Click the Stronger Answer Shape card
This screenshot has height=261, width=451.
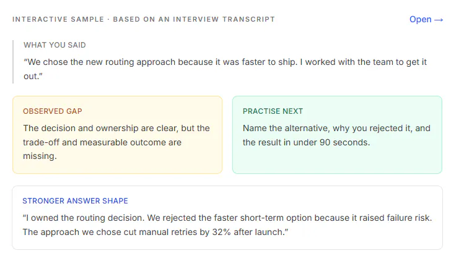click(x=227, y=218)
